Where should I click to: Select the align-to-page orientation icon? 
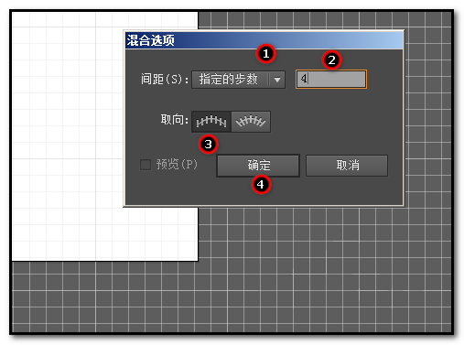(x=211, y=122)
